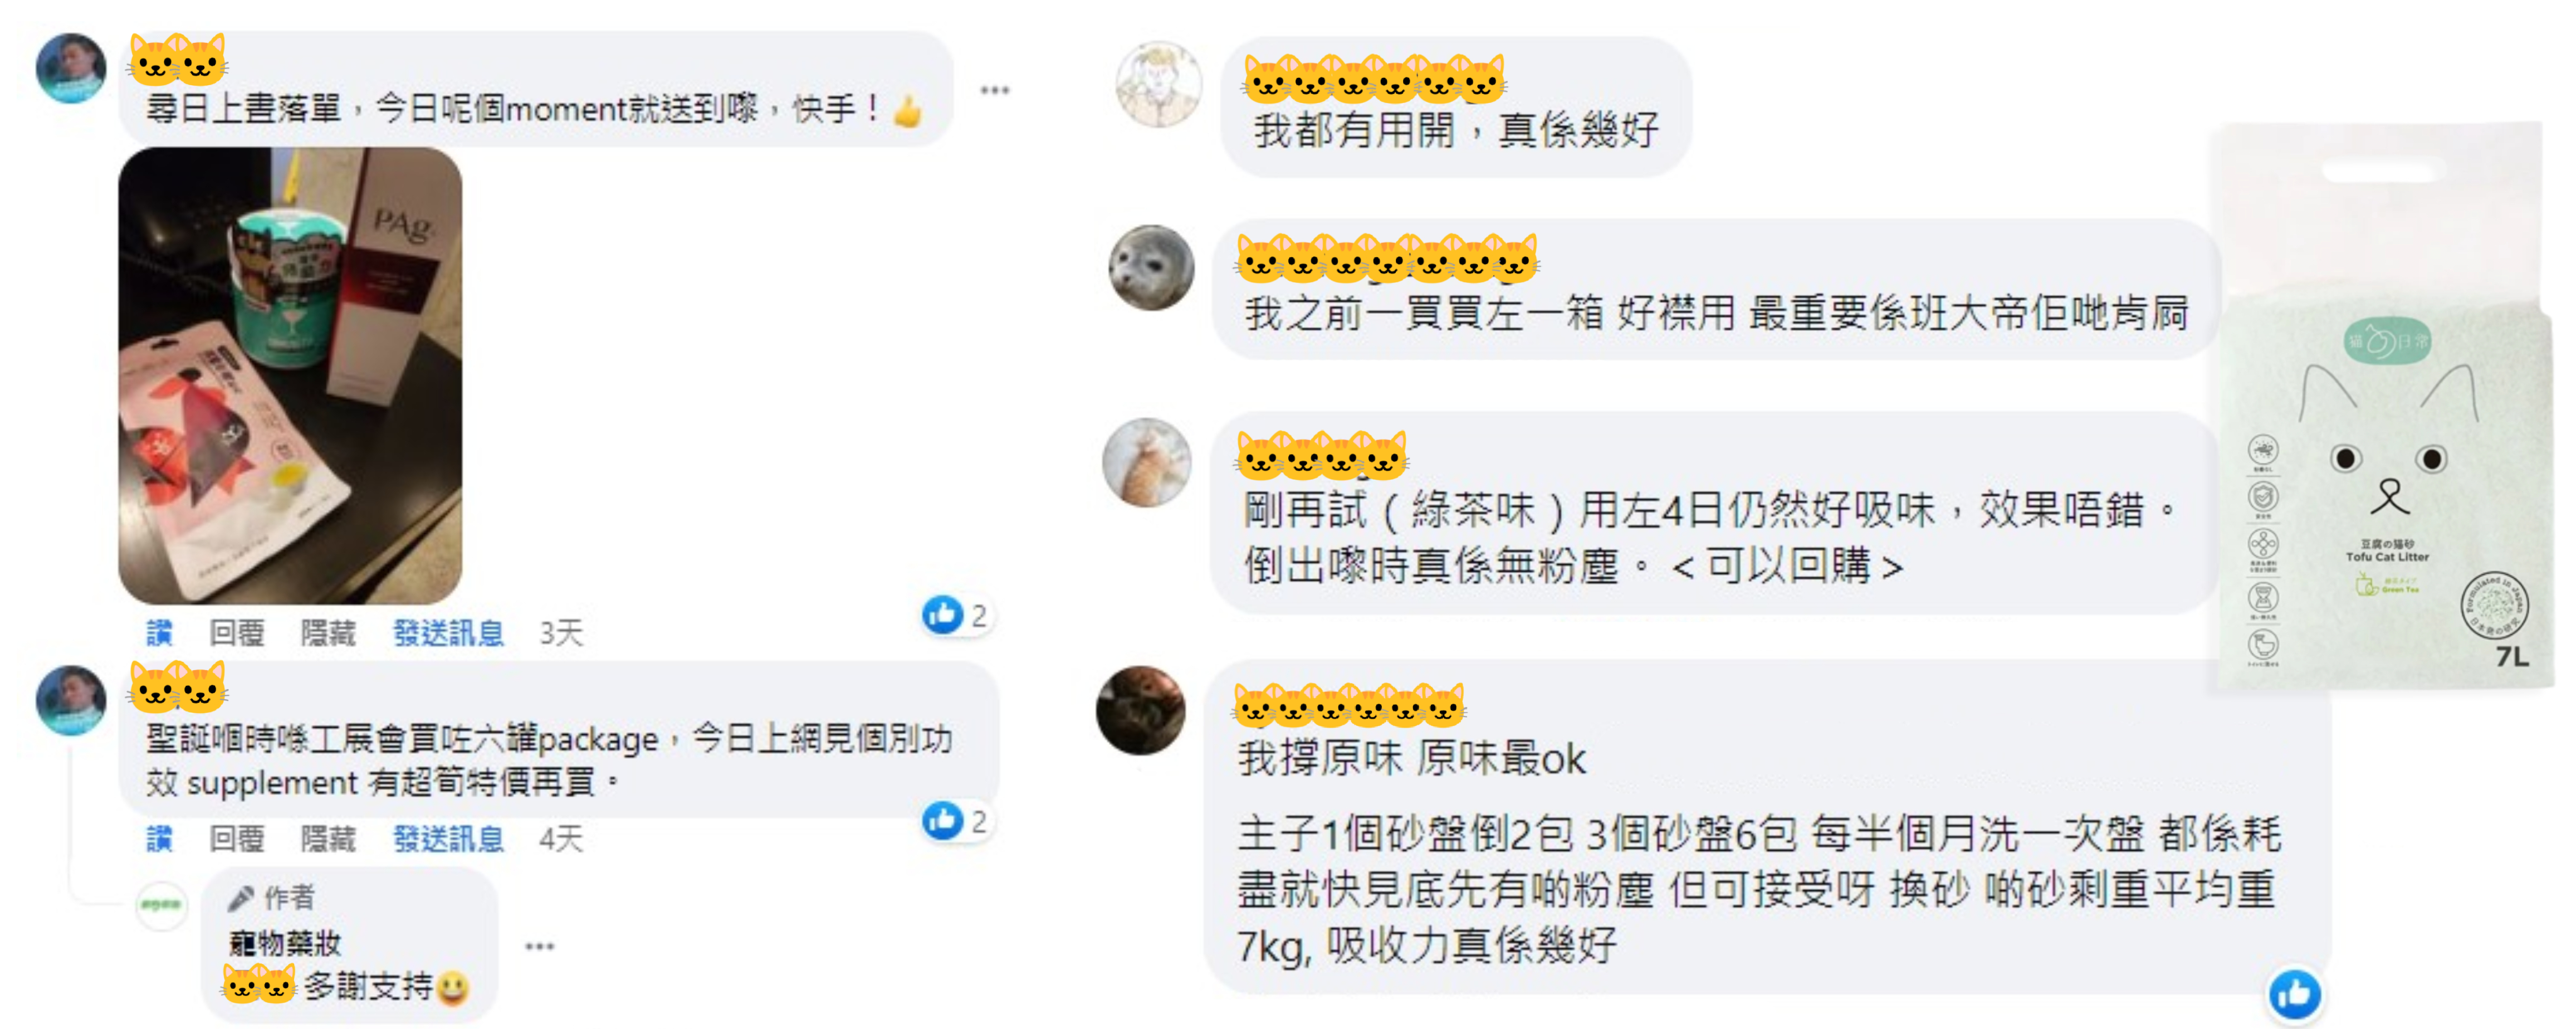
Task: Open options menu next to 寵物藥妝 reply
Action: (539, 945)
